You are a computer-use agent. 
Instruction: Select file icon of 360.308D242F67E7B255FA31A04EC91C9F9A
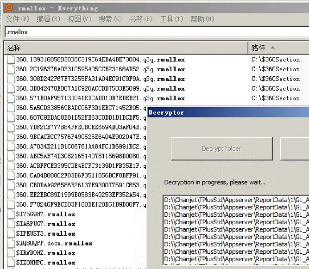(11, 79)
